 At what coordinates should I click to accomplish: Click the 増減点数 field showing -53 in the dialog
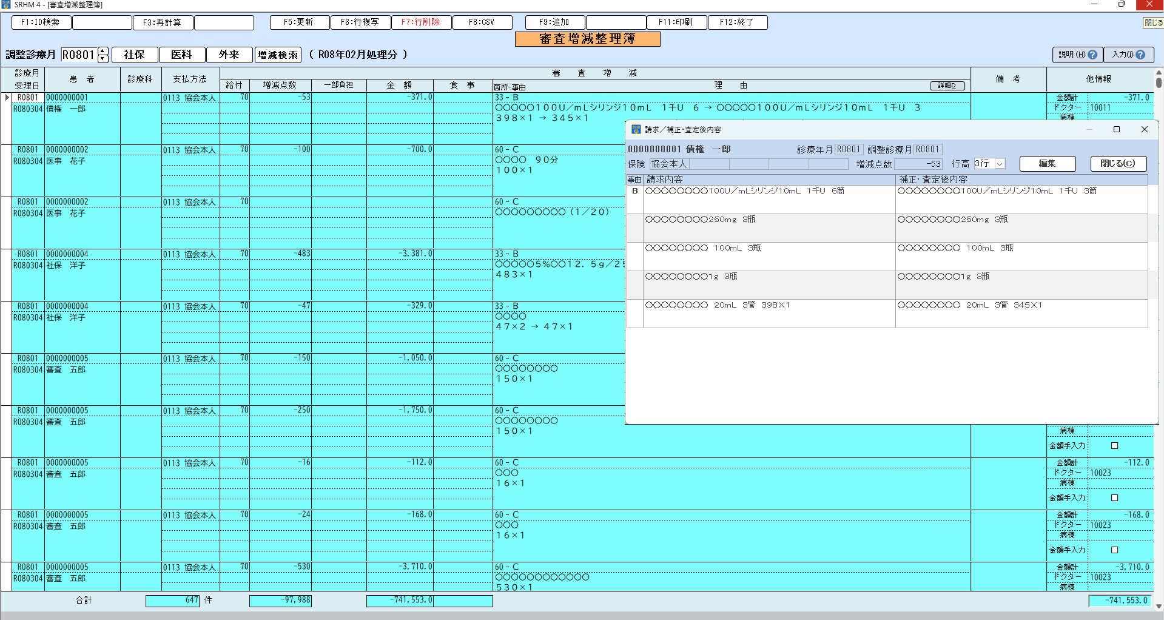(x=918, y=164)
